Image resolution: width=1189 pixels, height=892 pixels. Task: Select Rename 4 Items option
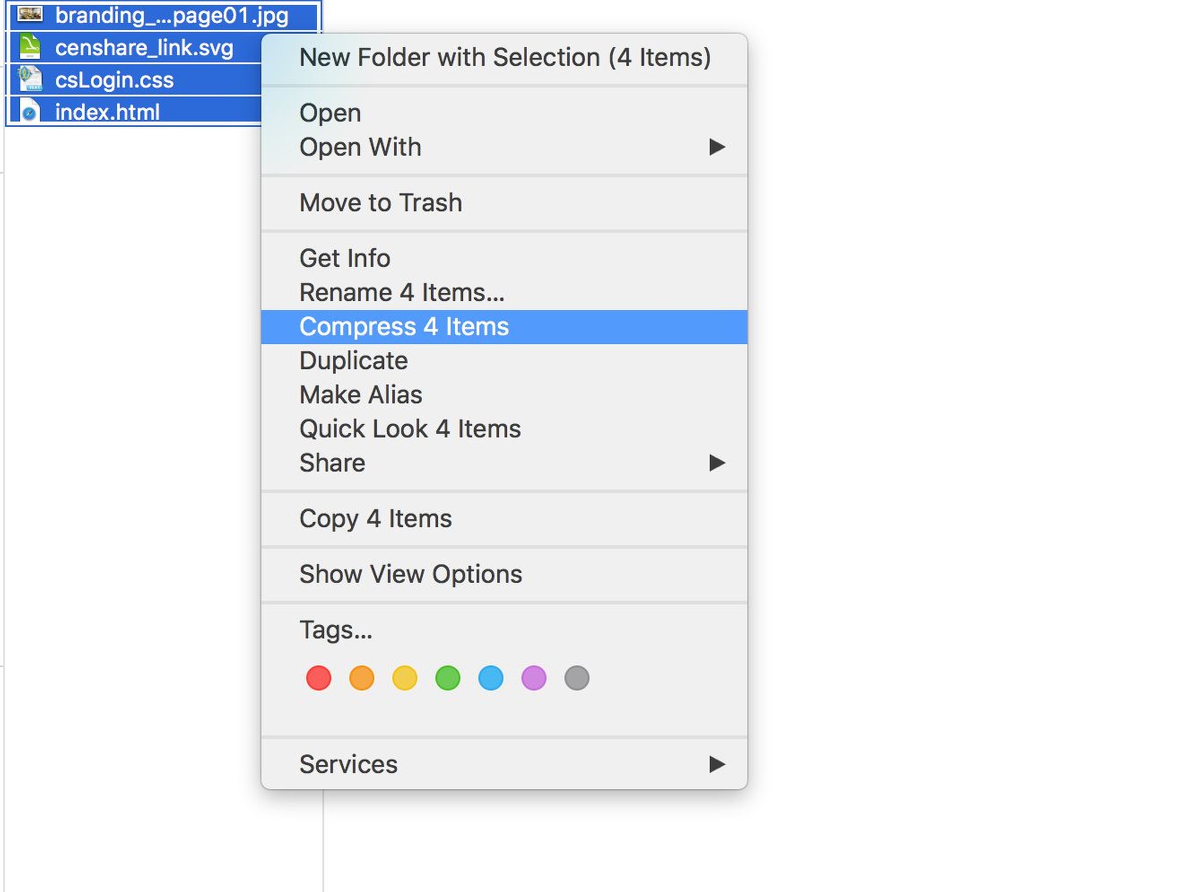pyautogui.click(x=402, y=292)
